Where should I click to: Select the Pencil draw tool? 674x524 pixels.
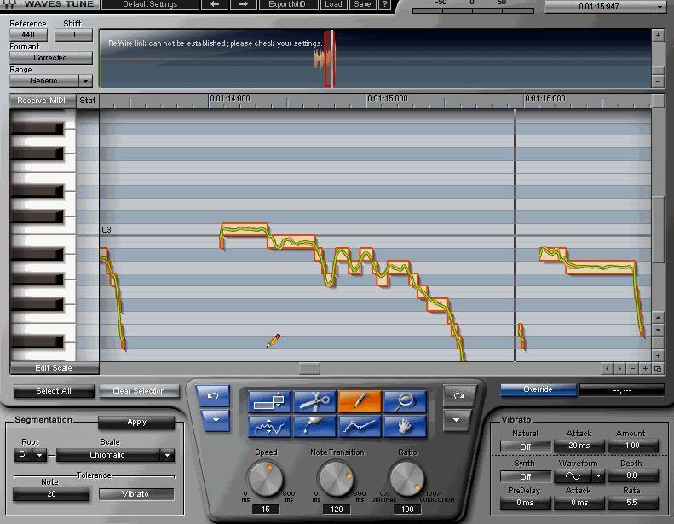coord(360,401)
